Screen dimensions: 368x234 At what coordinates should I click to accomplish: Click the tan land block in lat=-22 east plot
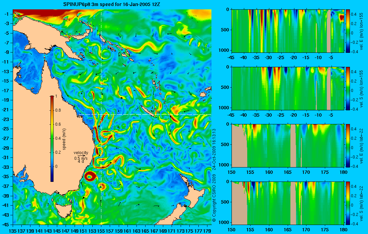click(x=240, y=146)
